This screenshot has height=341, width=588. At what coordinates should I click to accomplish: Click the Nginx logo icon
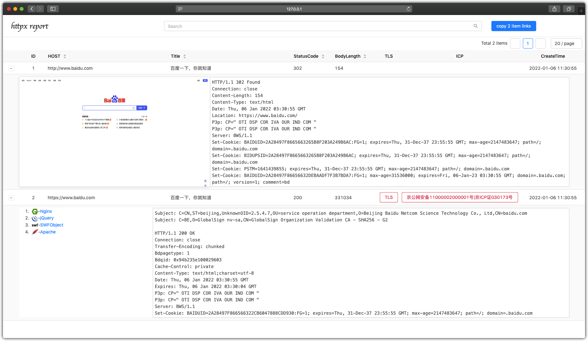[35, 211]
